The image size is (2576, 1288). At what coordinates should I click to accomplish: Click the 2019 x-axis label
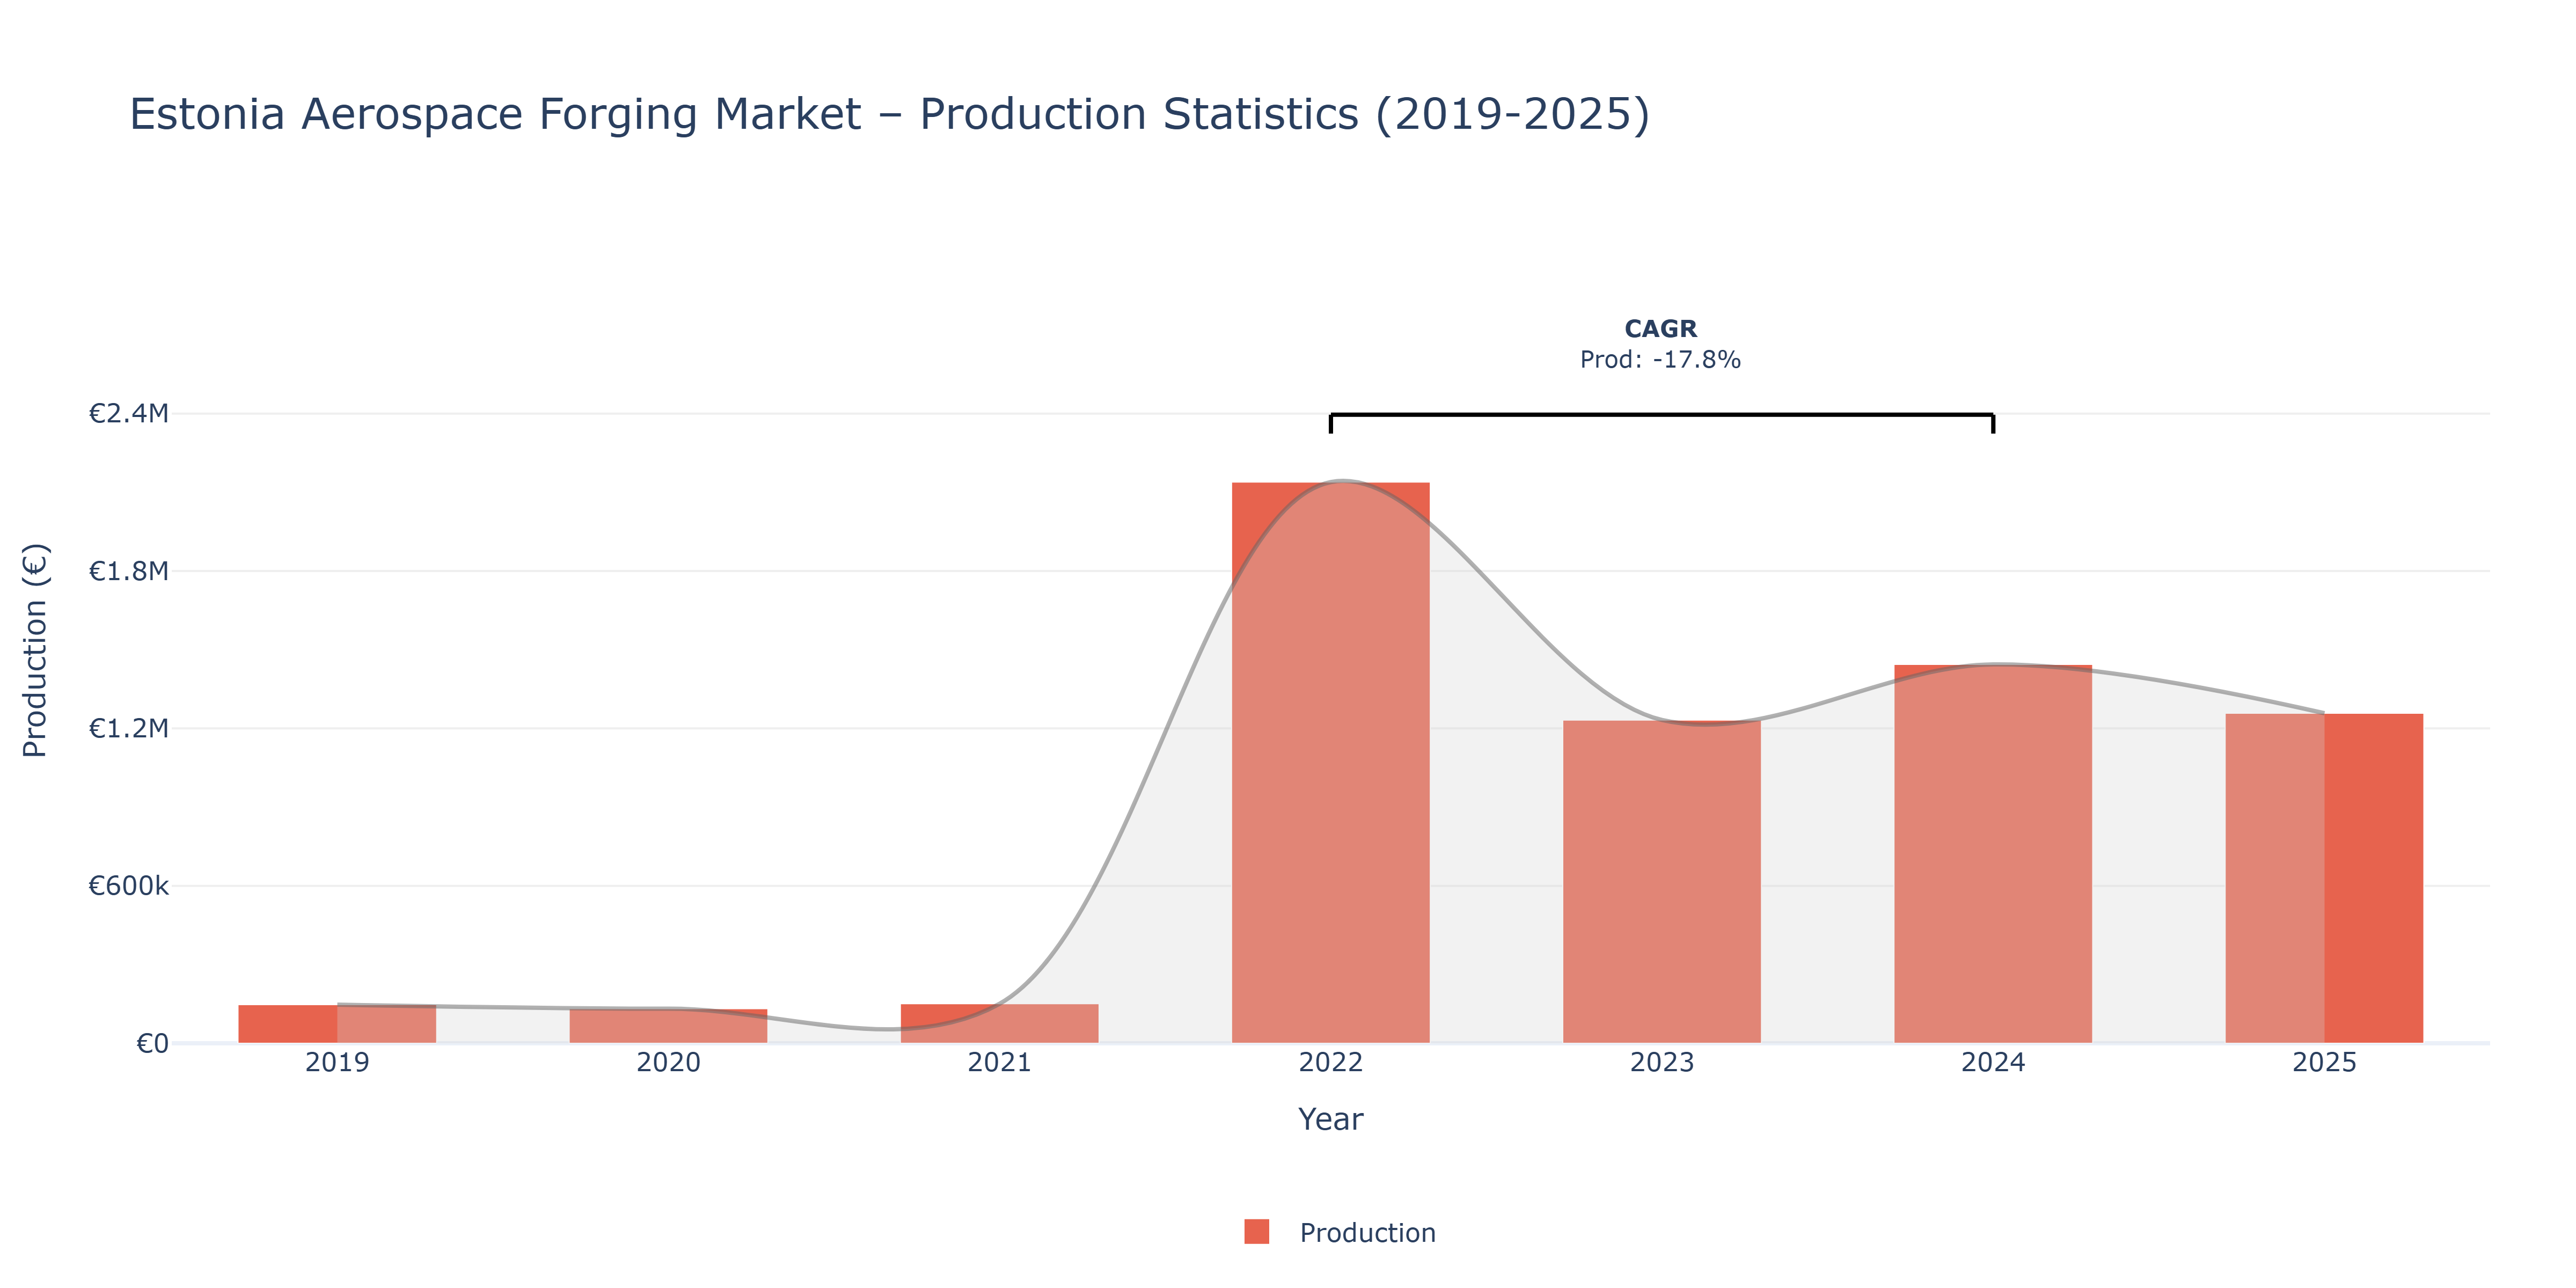[337, 1062]
